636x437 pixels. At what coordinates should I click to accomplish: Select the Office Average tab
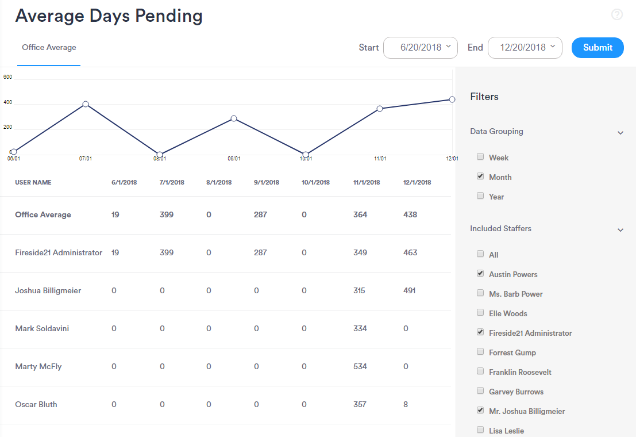pyautogui.click(x=49, y=48)
